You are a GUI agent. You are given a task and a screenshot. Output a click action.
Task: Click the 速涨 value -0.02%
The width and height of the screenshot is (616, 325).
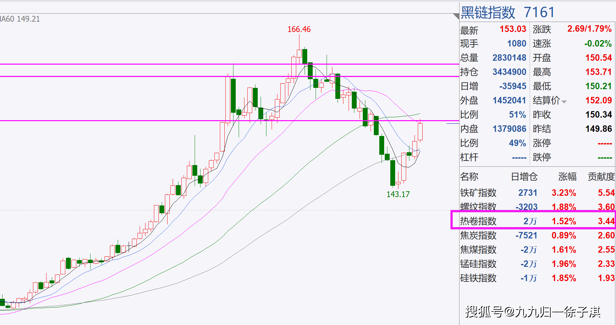598,44
